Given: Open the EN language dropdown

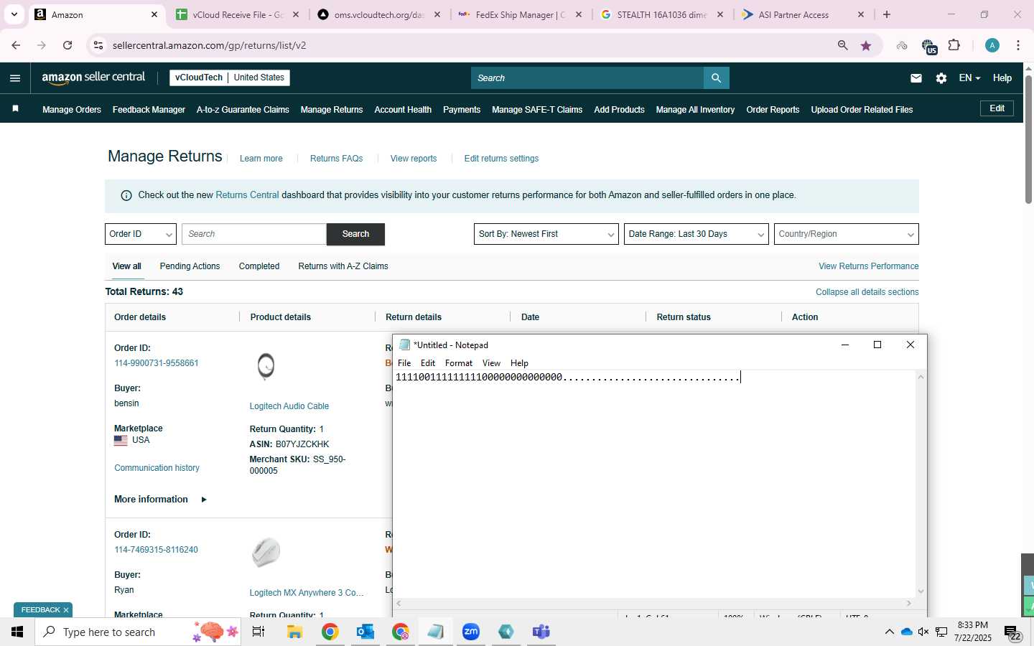Looking at the screenshot, I should 969,78.
